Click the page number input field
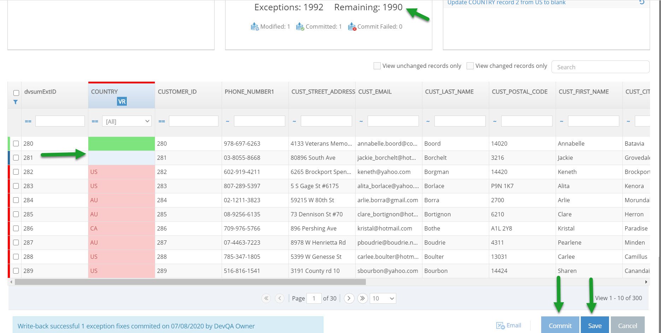The height and width of the screenshot is (333, 661). (x=314, y=298)
